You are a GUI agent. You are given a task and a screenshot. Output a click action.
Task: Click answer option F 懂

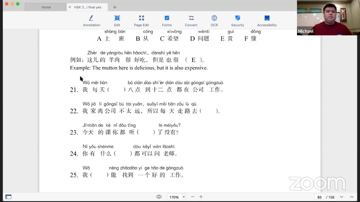click(251, 38)
